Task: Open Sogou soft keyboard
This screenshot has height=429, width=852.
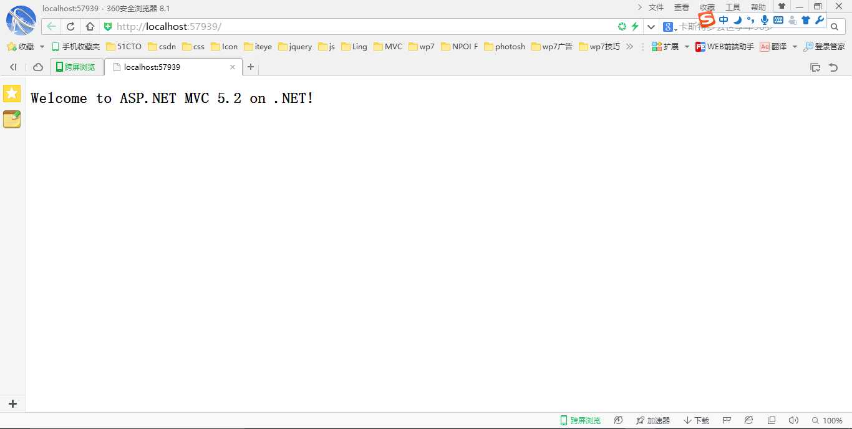Action: click(x=778, y=20)
